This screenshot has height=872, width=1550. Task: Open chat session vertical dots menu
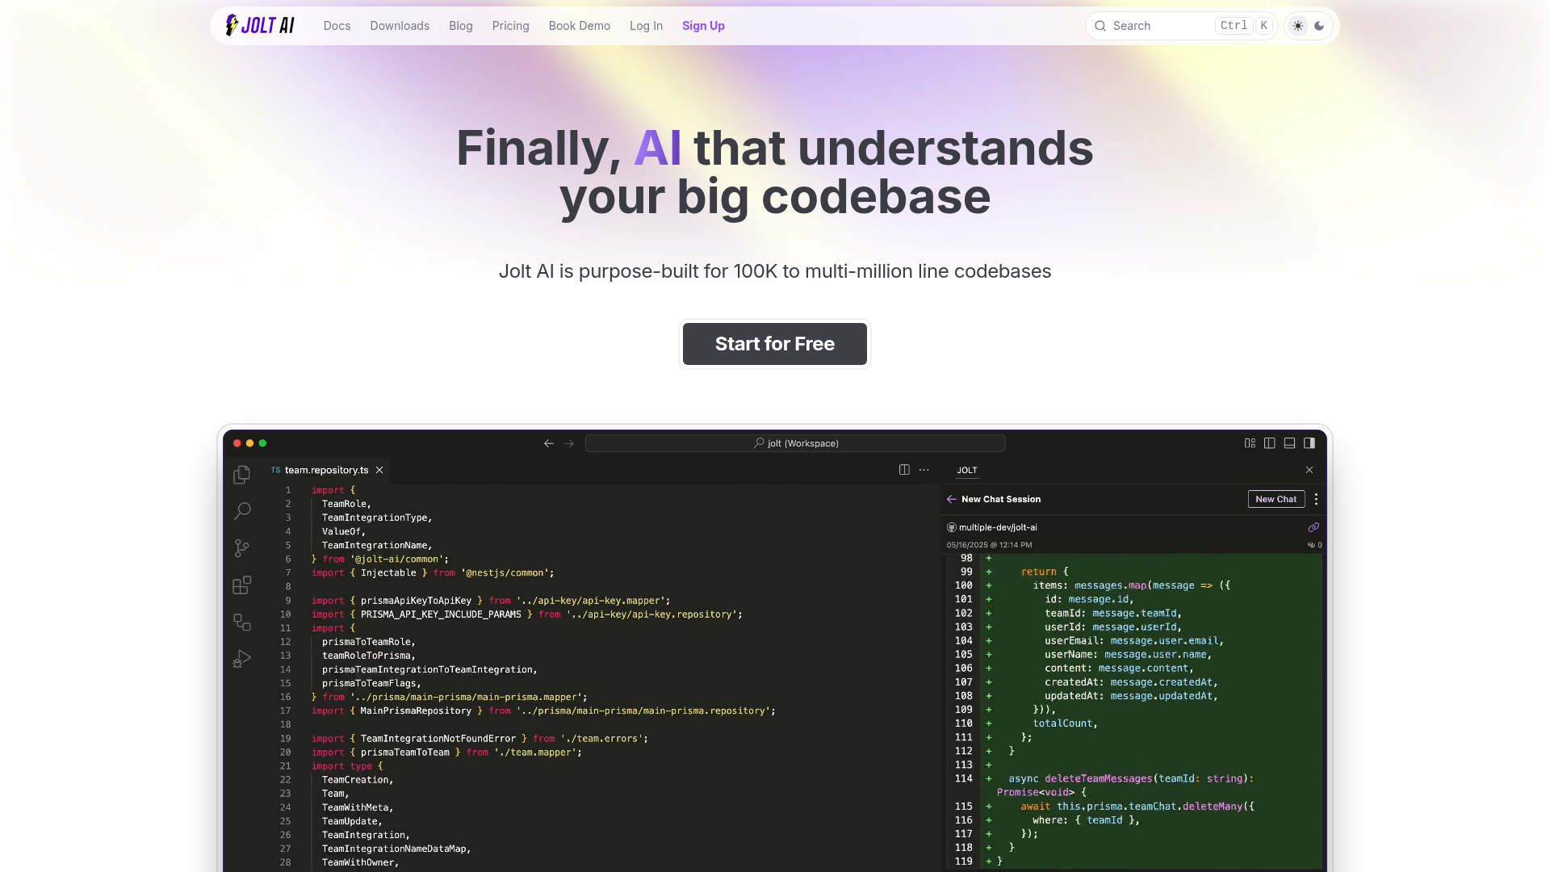point(1316,499)
